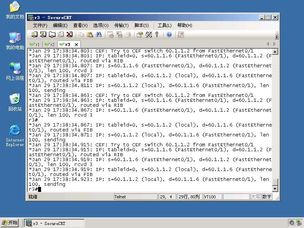Click the Print Screen icon
304x228 pixels.
(x=111, y=35)
